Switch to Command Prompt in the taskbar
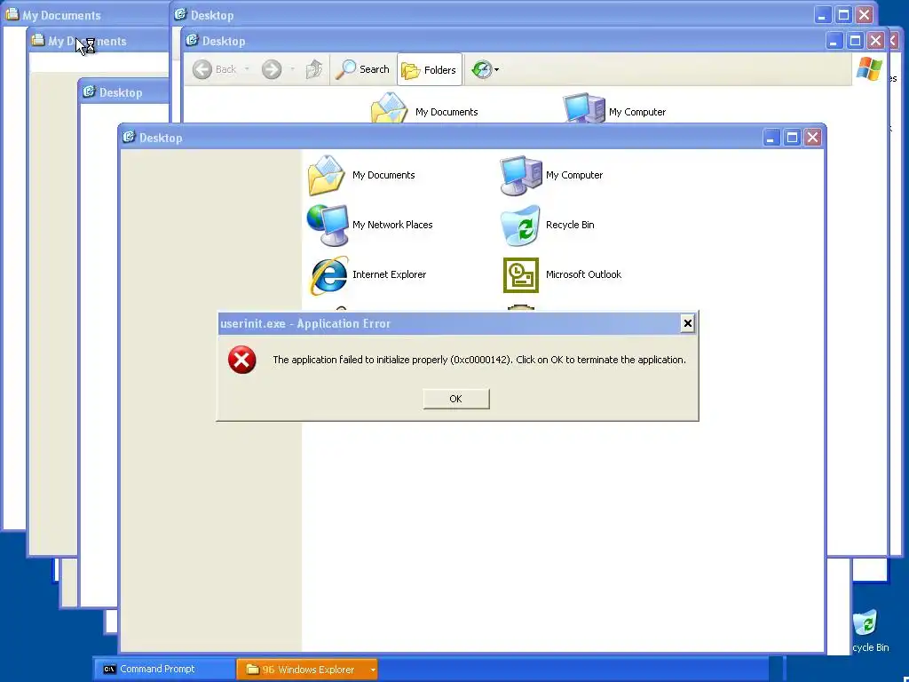The height and width of the screenshot is (682, 909). 164,670
